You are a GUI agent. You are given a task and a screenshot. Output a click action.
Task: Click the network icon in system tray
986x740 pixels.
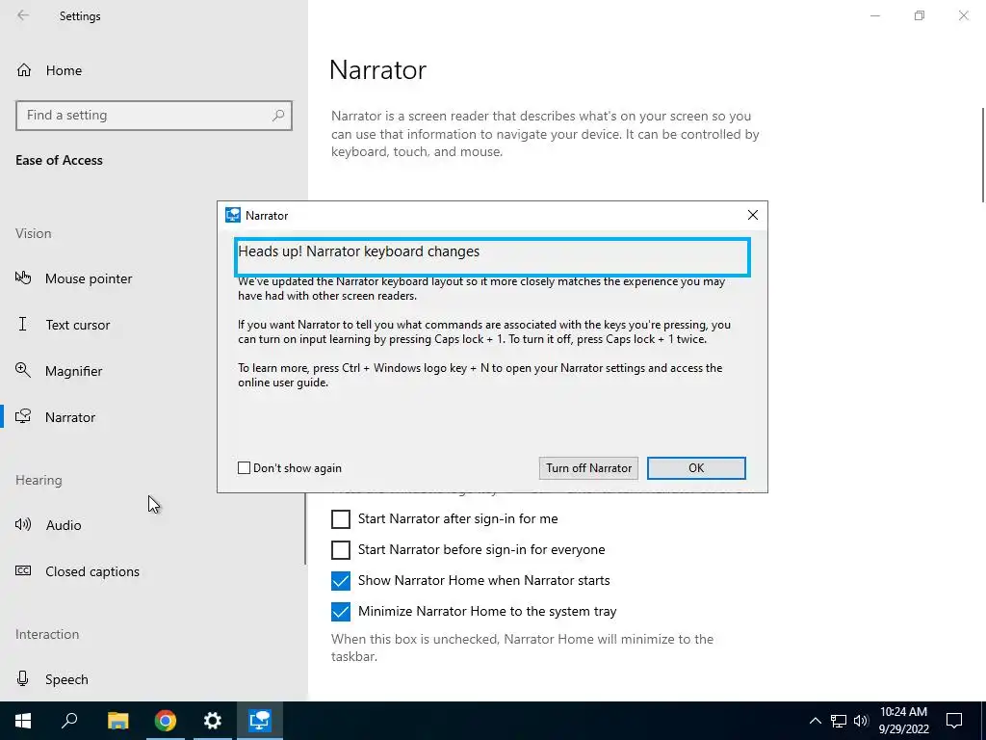point(839,721)
